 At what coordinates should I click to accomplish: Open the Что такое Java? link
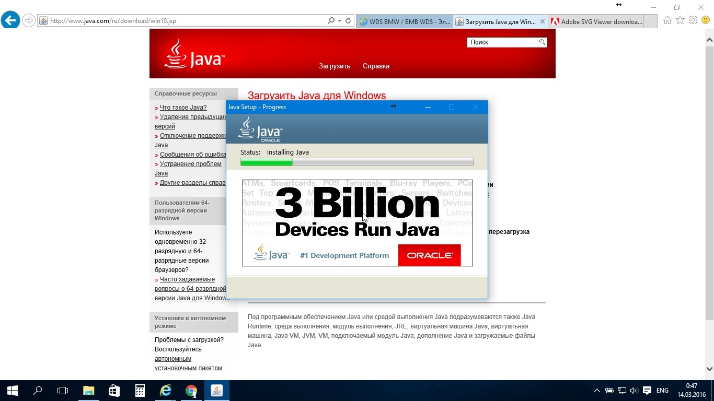[x=183, y=108]
